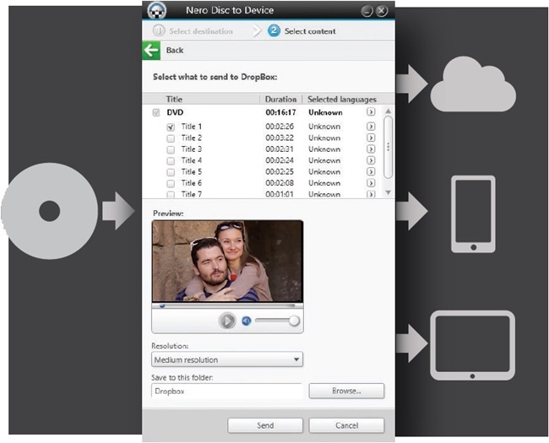
Task: Open language options for Title 4
Action: coord(371,160)
